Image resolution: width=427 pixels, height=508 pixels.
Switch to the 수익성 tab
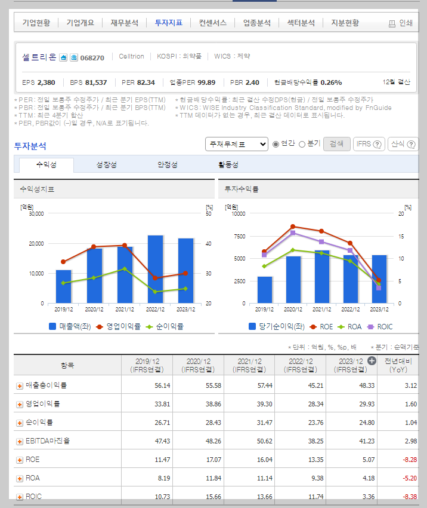pyautogui.click(x=47, y=165)
